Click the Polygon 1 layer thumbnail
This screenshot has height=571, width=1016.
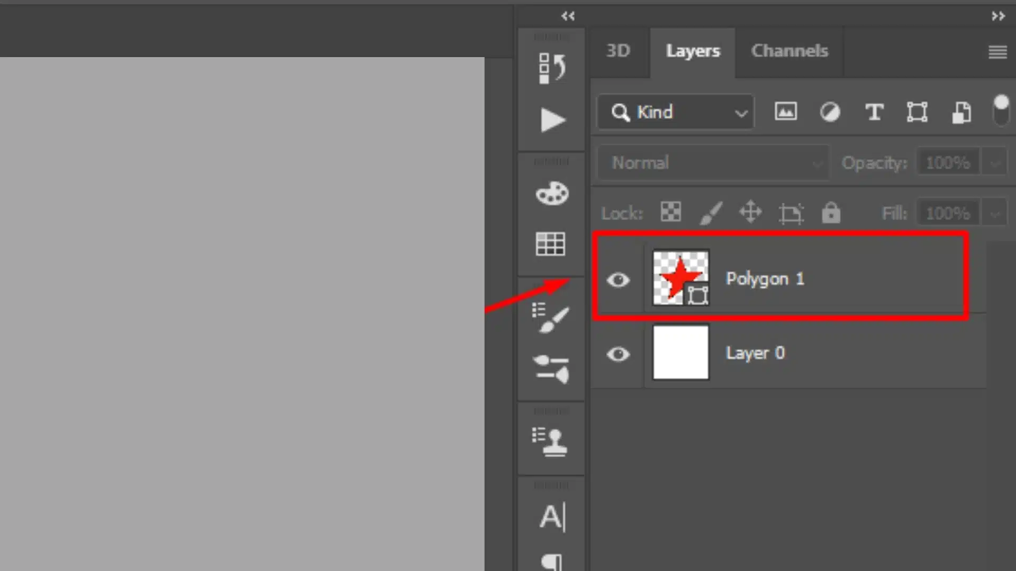click(681, 278)
